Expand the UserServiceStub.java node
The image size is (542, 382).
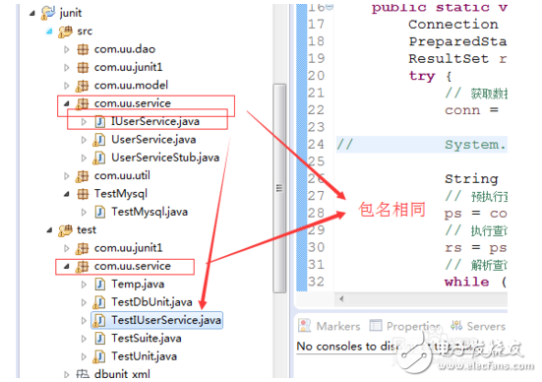click(x=84, y=159)
